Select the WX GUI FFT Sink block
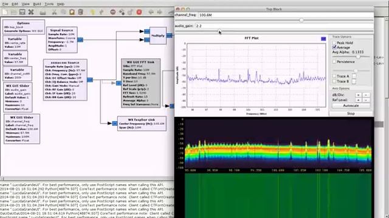Image resolution: width=389 pixels, height=218 pixels. pyautogui.click(x=140, y=83)
